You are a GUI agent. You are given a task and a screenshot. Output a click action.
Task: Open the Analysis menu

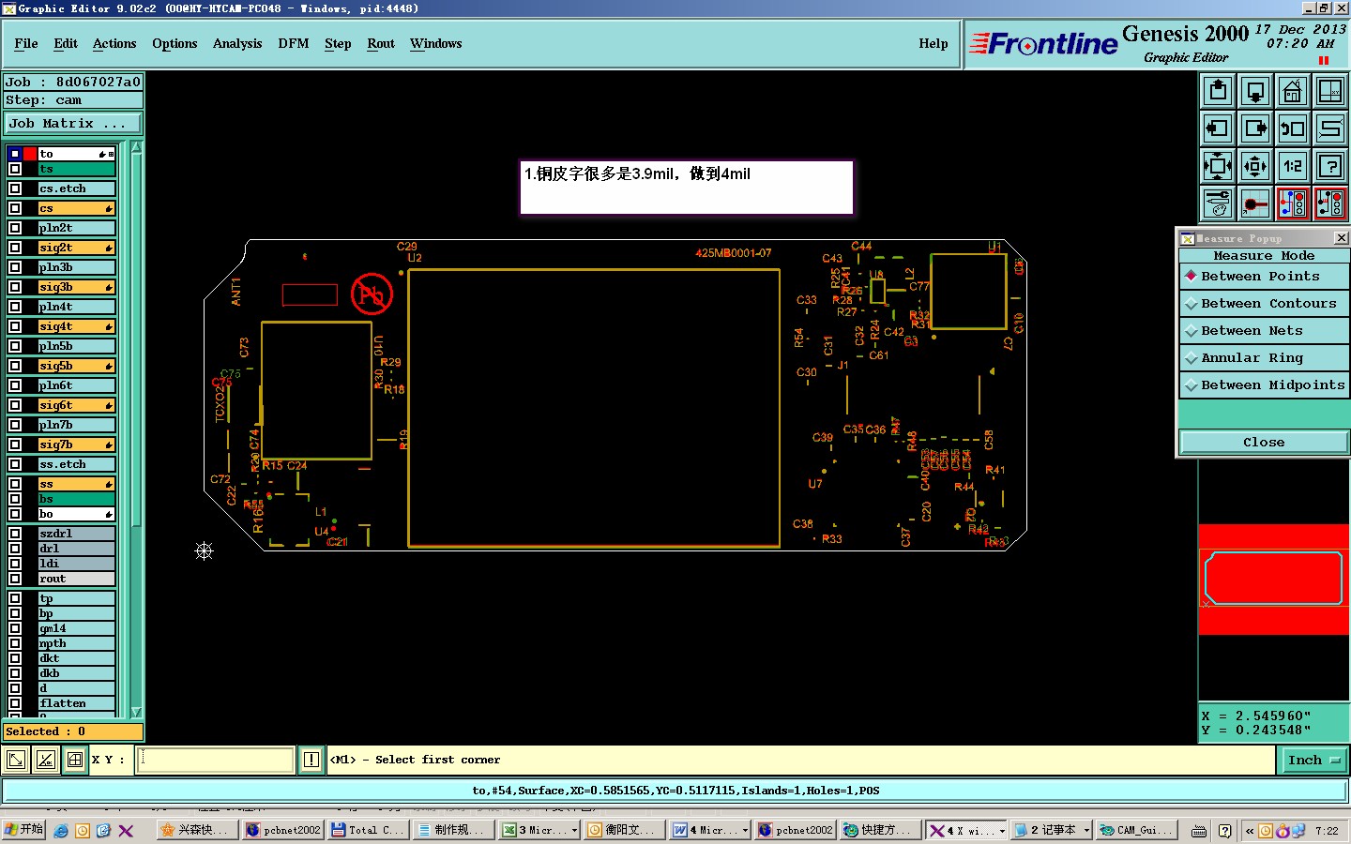[237, 43]
